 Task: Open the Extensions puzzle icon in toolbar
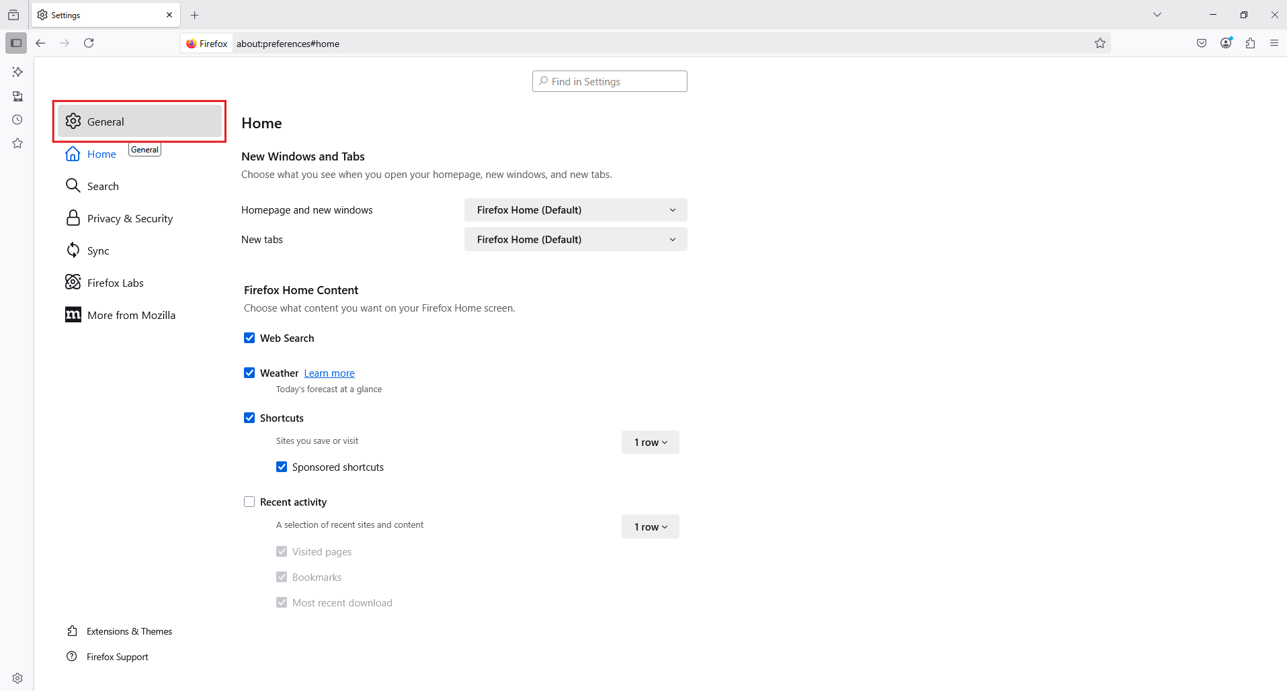click(x=1250, y=44)
